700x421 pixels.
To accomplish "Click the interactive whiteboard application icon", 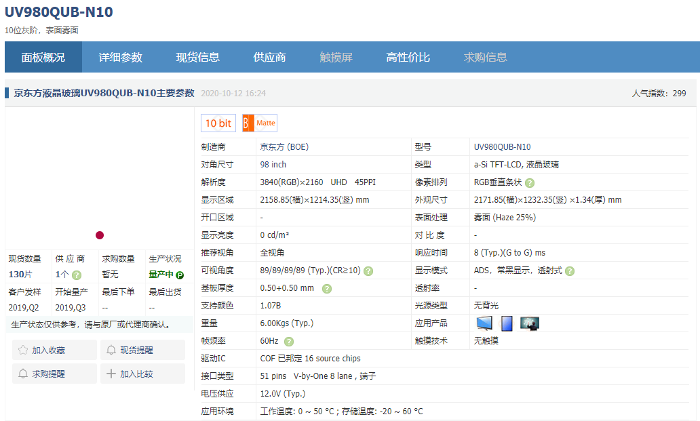I will tap(530, 323).
